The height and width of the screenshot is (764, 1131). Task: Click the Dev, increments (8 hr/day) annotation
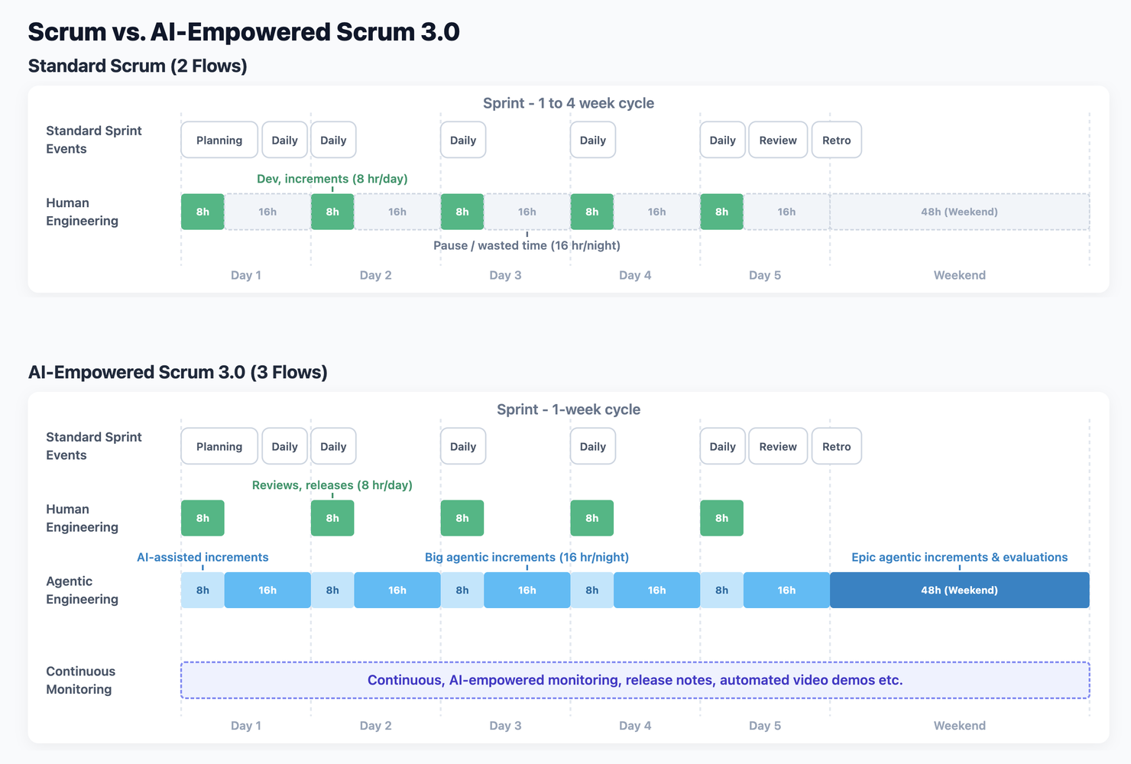[x=332, y=178]
